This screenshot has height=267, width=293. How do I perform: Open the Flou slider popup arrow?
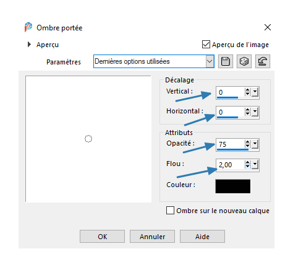(x=255, y=165)
